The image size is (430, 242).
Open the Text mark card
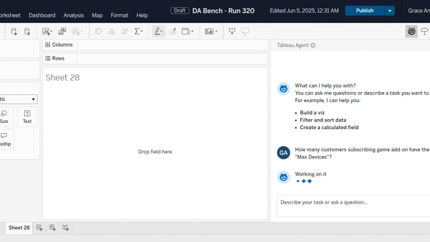[x=27, y=117]
